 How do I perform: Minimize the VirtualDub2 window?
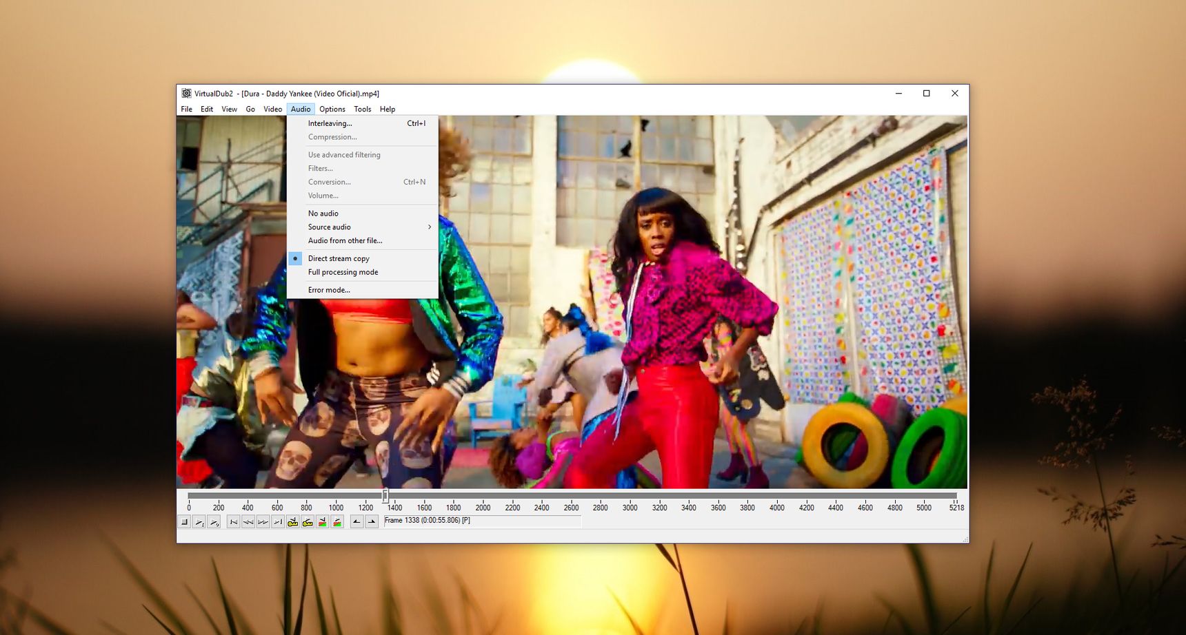[x=898, y=94]
